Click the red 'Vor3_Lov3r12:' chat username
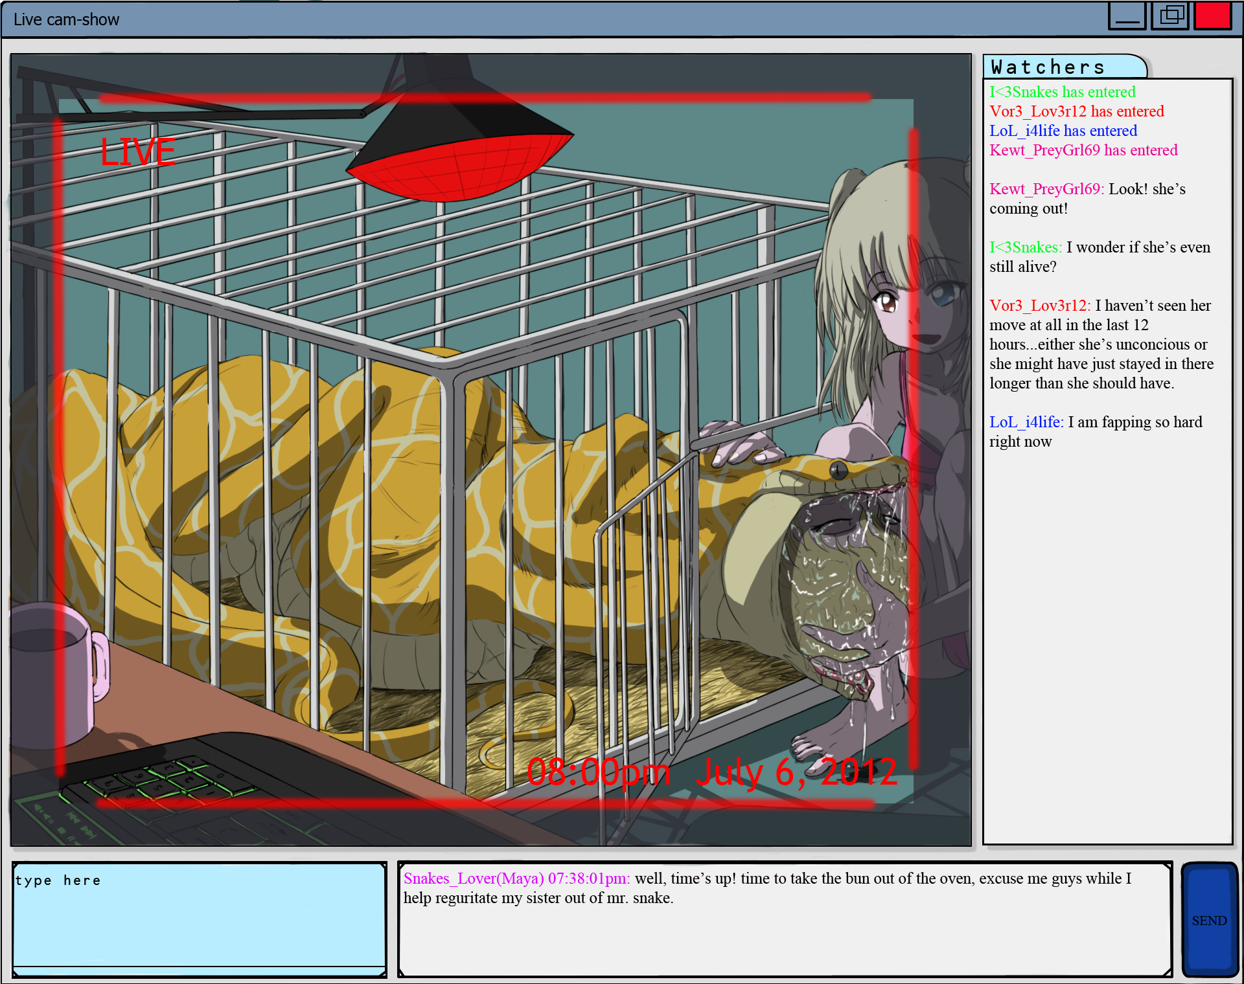 tap(1039, 306)
